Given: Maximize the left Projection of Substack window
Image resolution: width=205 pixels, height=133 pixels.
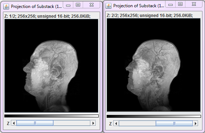Looking at the screenshot, I should 78,5.
